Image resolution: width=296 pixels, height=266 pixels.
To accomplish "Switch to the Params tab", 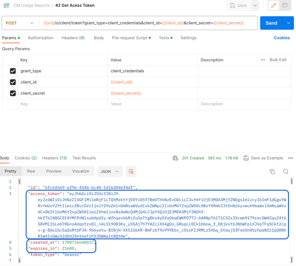I will tap(11, 38).
